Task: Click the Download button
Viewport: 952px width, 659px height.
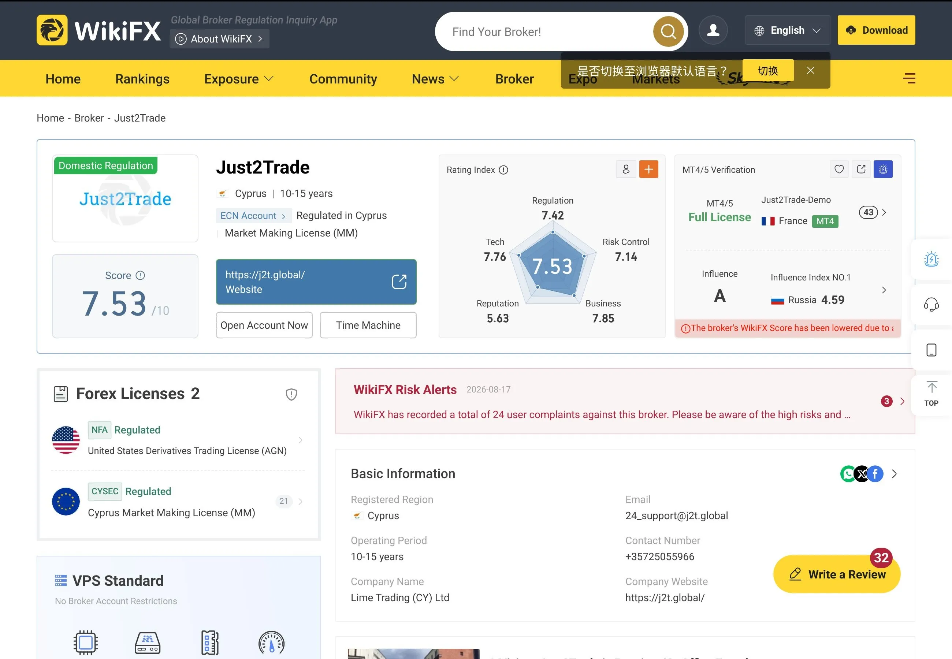Action: click(x=876, y=30)
